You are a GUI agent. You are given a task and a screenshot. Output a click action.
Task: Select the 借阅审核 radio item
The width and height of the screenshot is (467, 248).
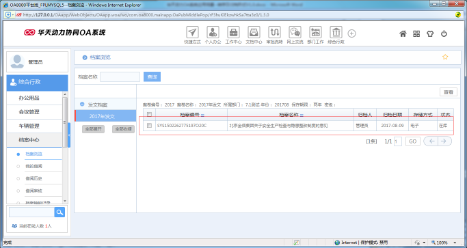click(x=18, y=191)
